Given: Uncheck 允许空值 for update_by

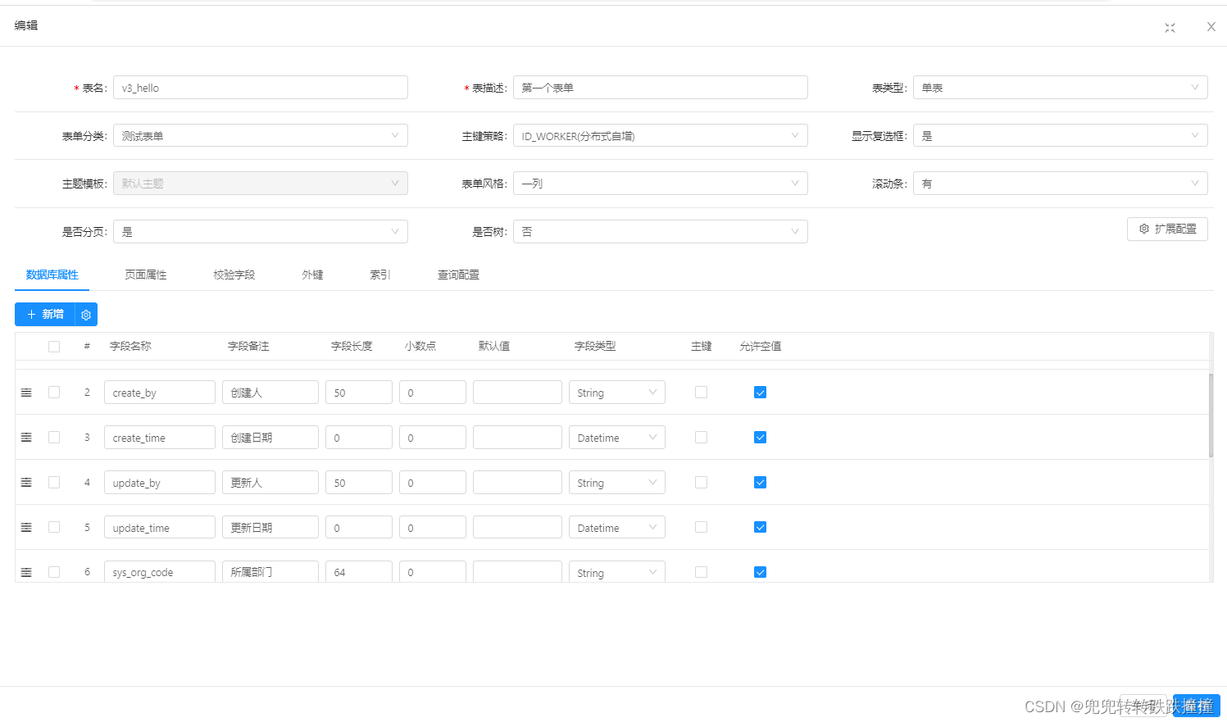Looking at the screenshot, I should point(760,483).
